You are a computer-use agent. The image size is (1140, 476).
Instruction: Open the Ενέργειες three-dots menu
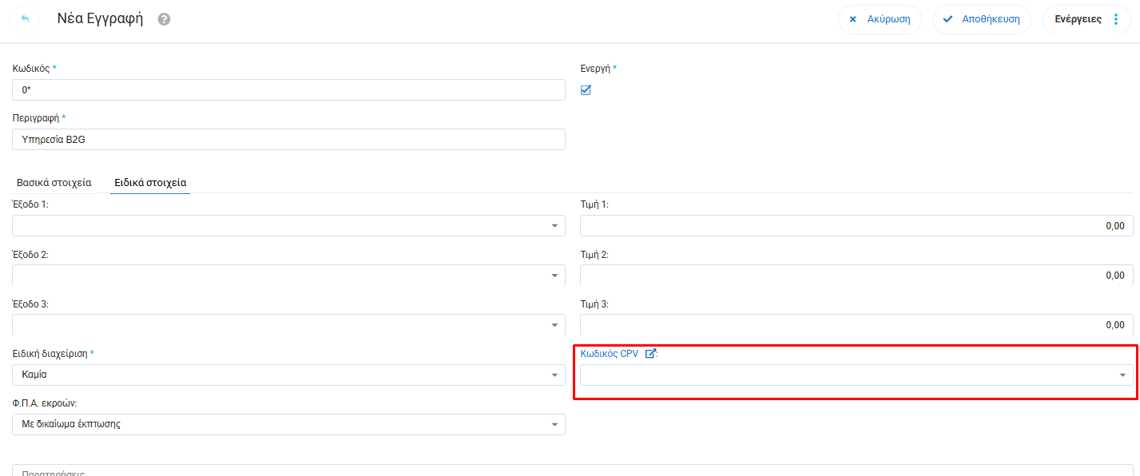[x=1116, y=19]
